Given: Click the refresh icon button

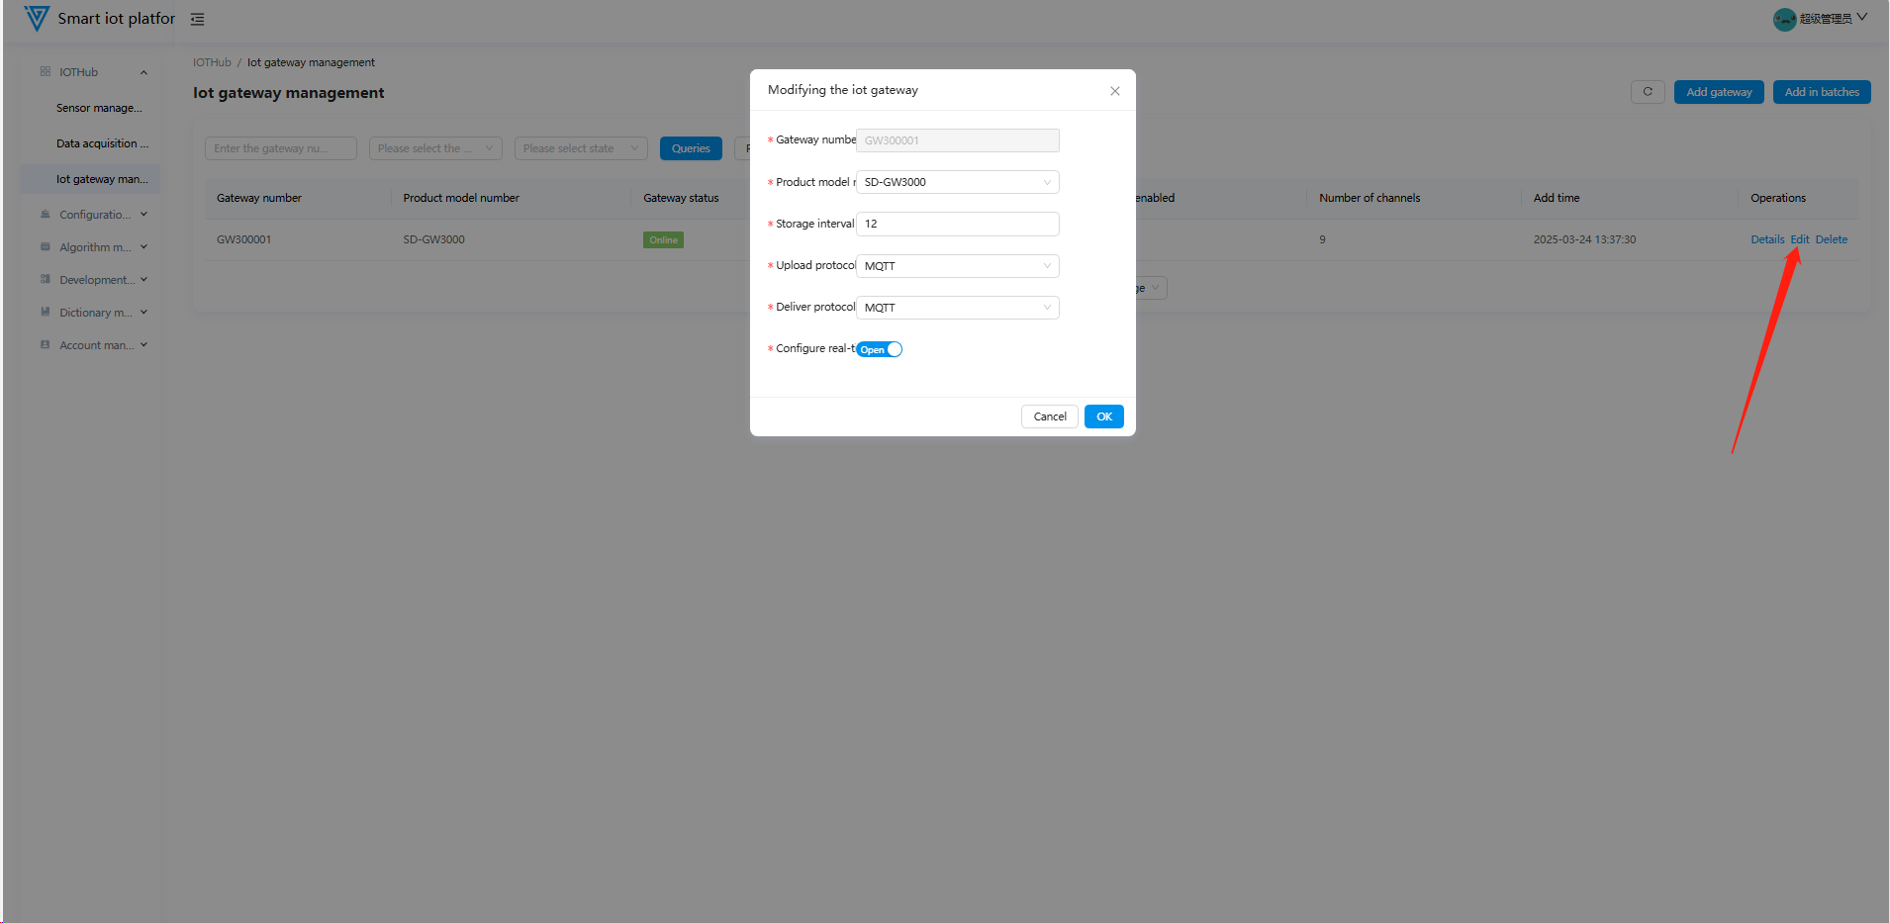Looking at the screenshot, I should pos(1648,92).
